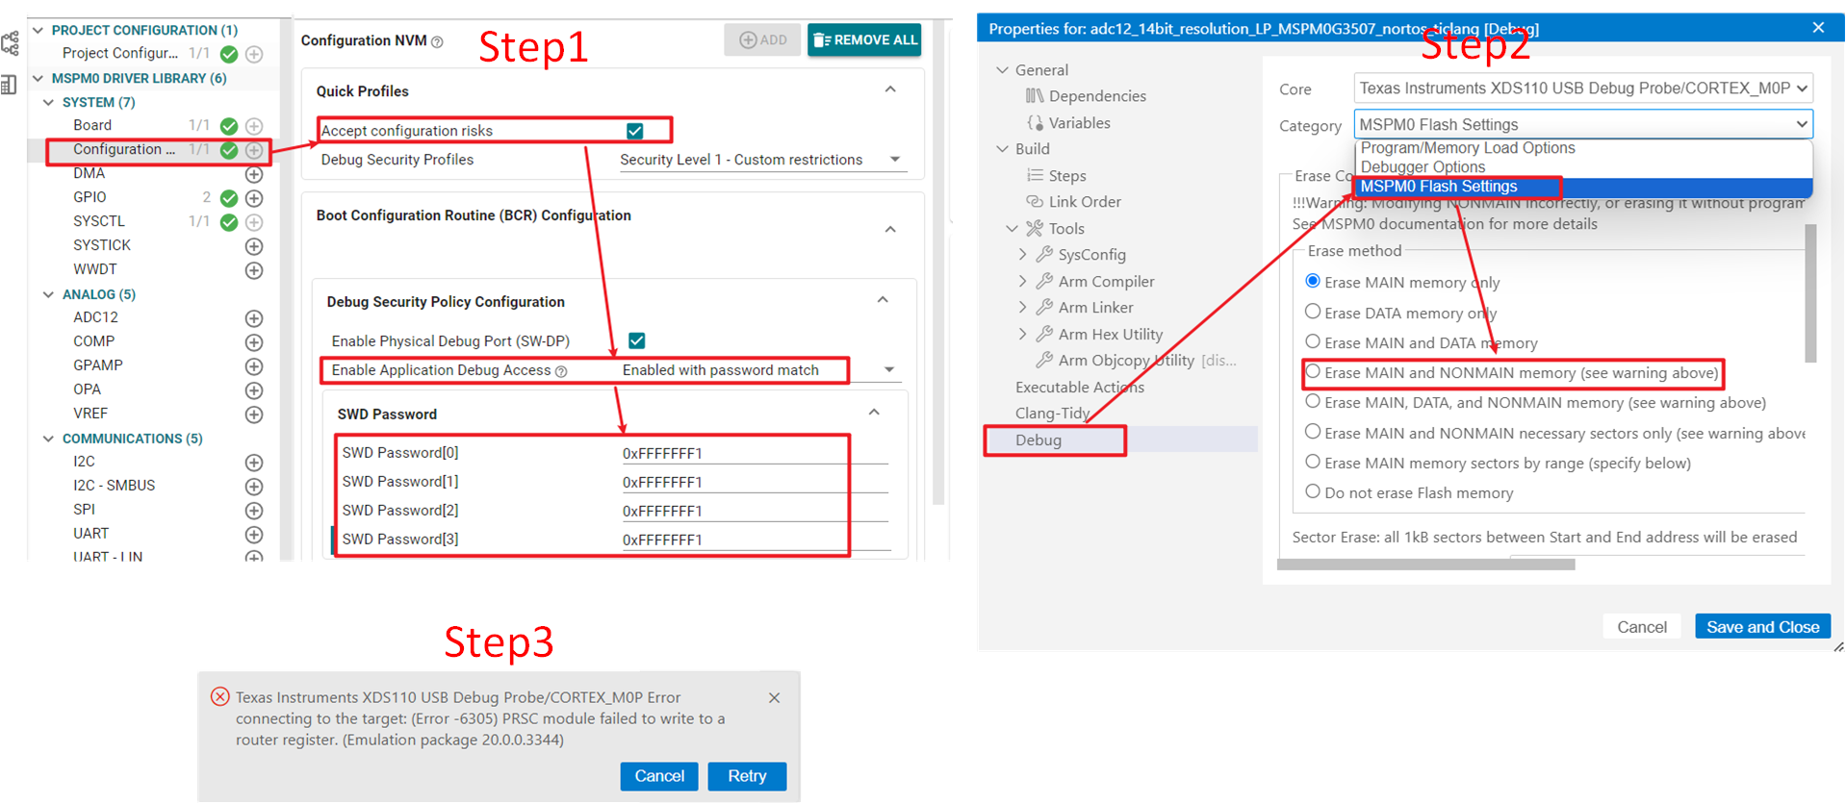Collapse the SWD Password section
Image resolution: width=1846 pixels, height=804 pixels.
[x=874, y=413]
